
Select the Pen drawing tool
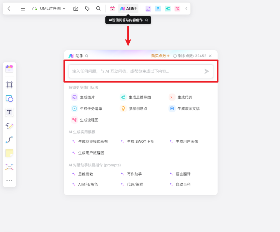point(9,126)
